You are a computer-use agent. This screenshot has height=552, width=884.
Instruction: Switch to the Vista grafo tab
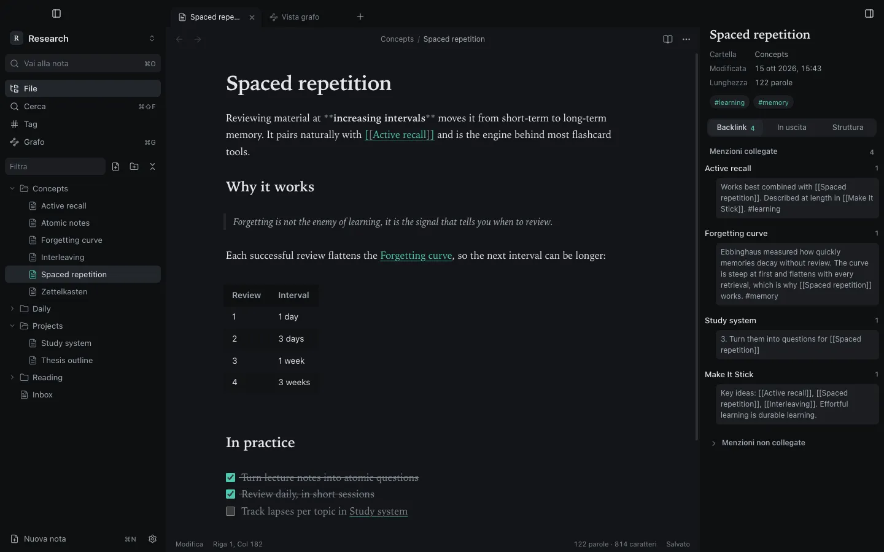(x=300, y=17)
